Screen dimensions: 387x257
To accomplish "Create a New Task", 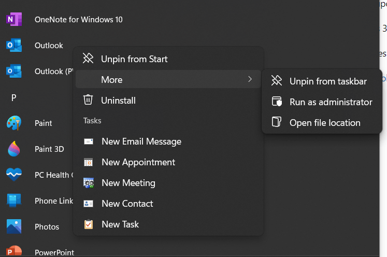I will click(x=120, y=224).
